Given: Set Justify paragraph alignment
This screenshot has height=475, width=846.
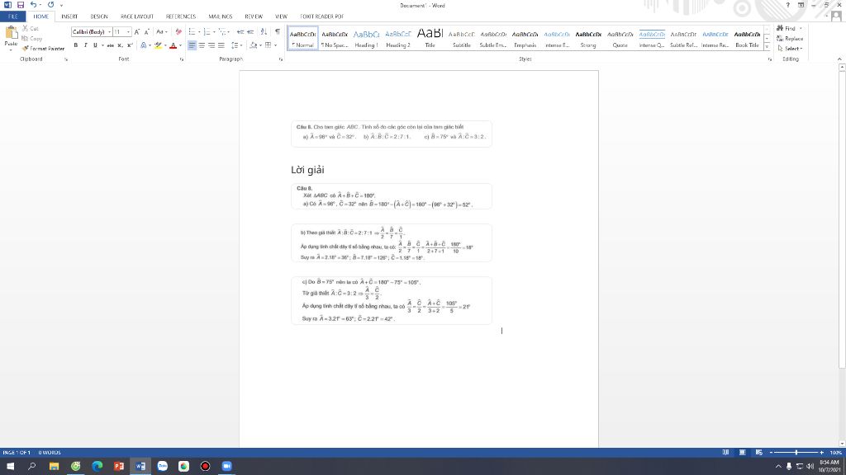Looking at the screenshot, I should tap(221, 45).
